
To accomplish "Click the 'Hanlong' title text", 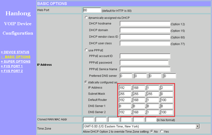I will tap(18, 13).
